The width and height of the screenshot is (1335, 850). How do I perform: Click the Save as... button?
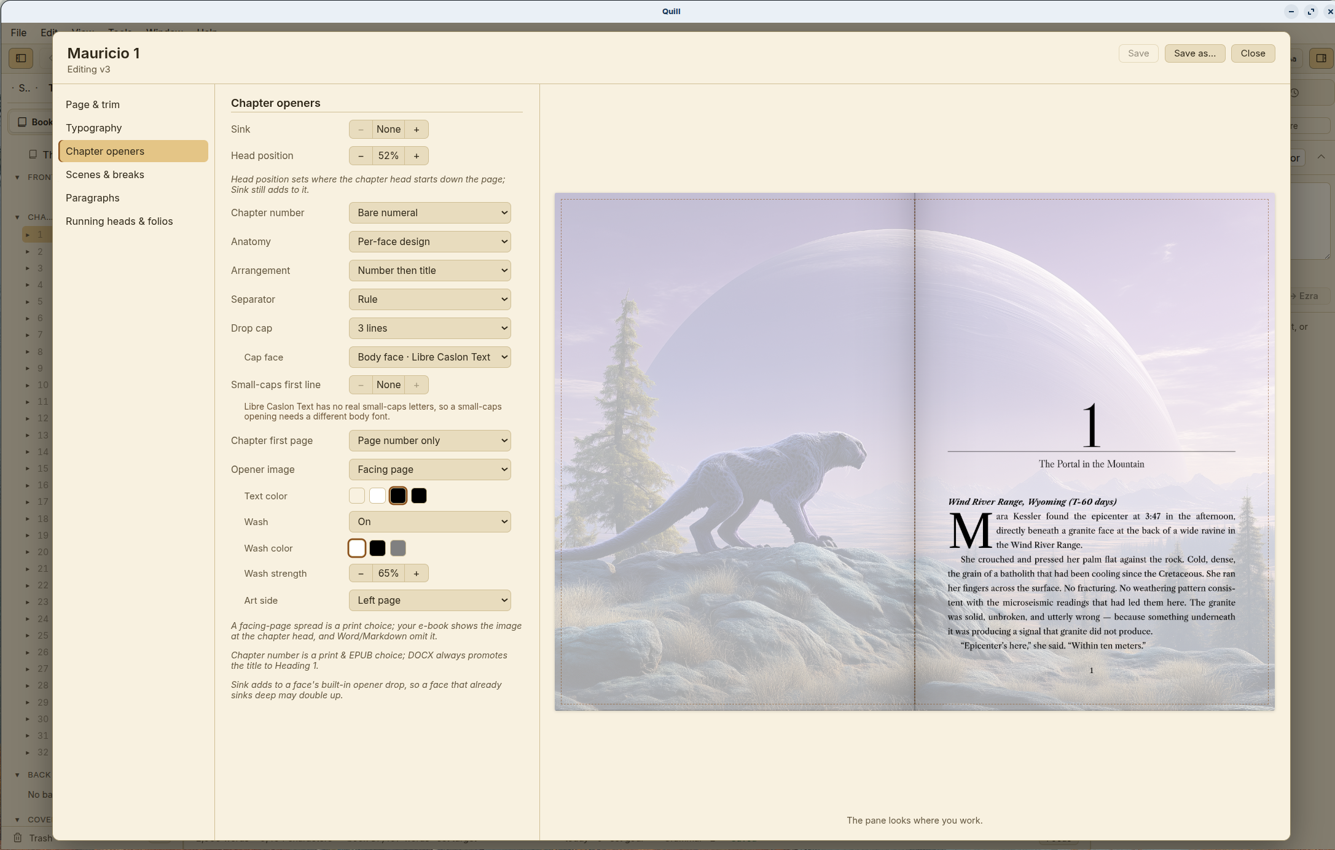tap(1194, 53)
